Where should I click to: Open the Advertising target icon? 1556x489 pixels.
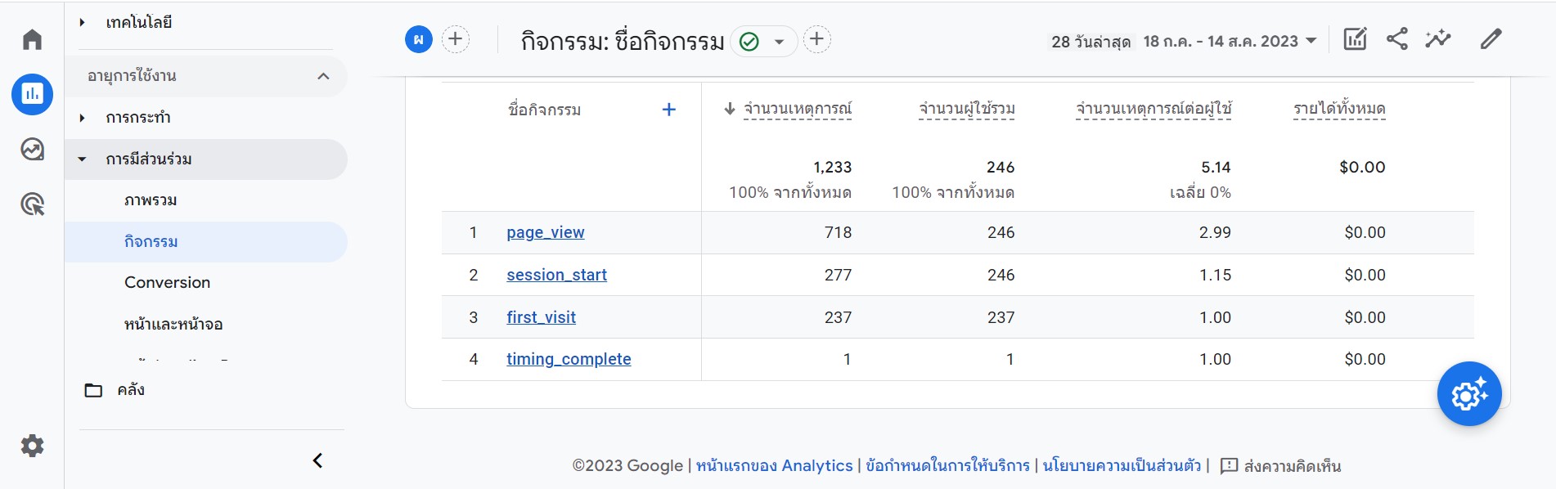pos(32,204)
